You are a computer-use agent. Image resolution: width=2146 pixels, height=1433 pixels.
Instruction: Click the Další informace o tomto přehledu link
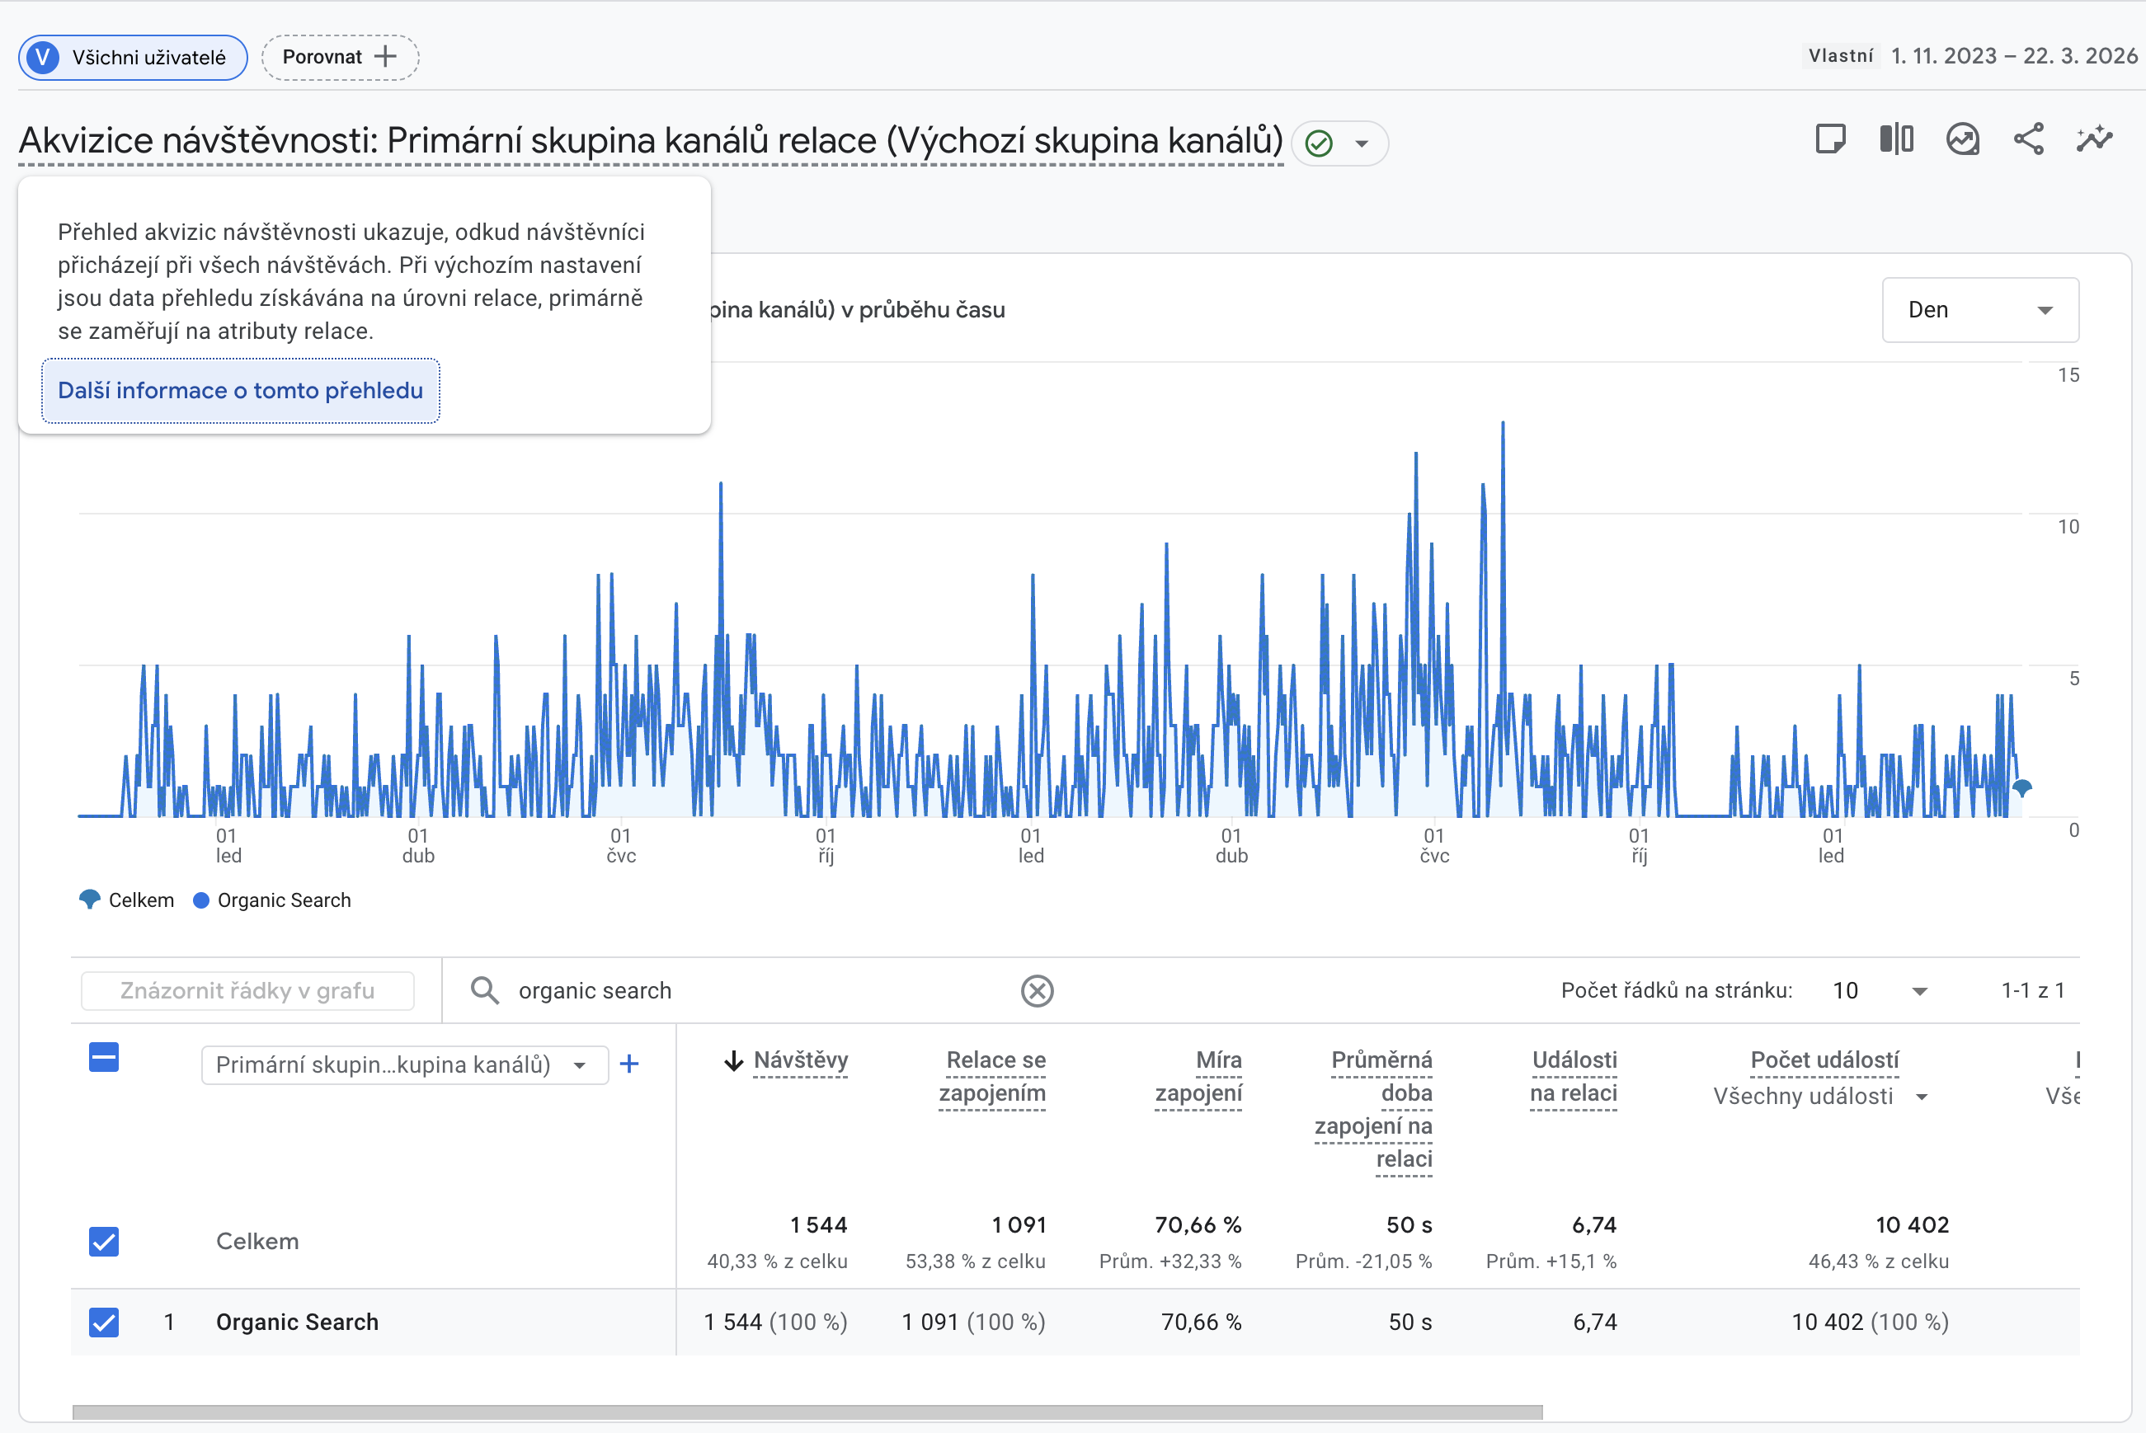click(240, 390)
